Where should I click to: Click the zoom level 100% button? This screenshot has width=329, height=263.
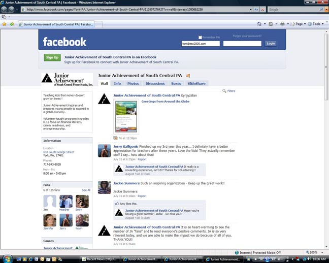pyautogui.click(x=312, y=252)
